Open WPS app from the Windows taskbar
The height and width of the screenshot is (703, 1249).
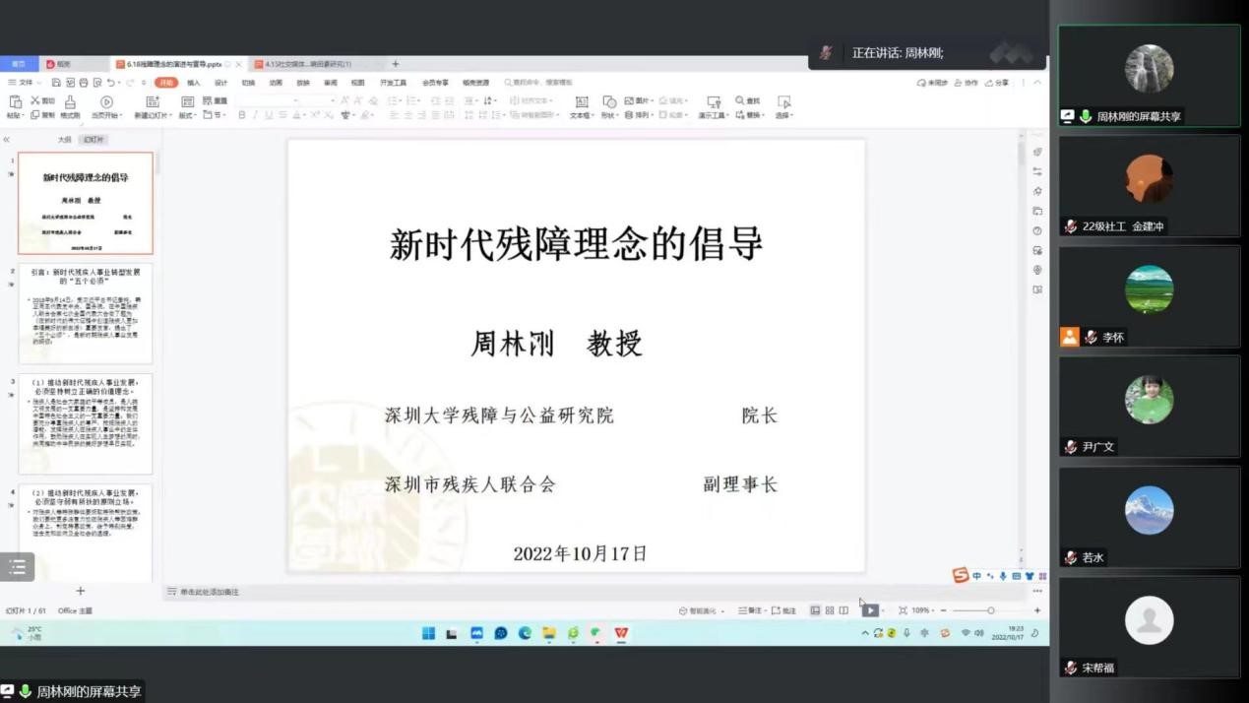pyautogui.click(x=621, y=633)
